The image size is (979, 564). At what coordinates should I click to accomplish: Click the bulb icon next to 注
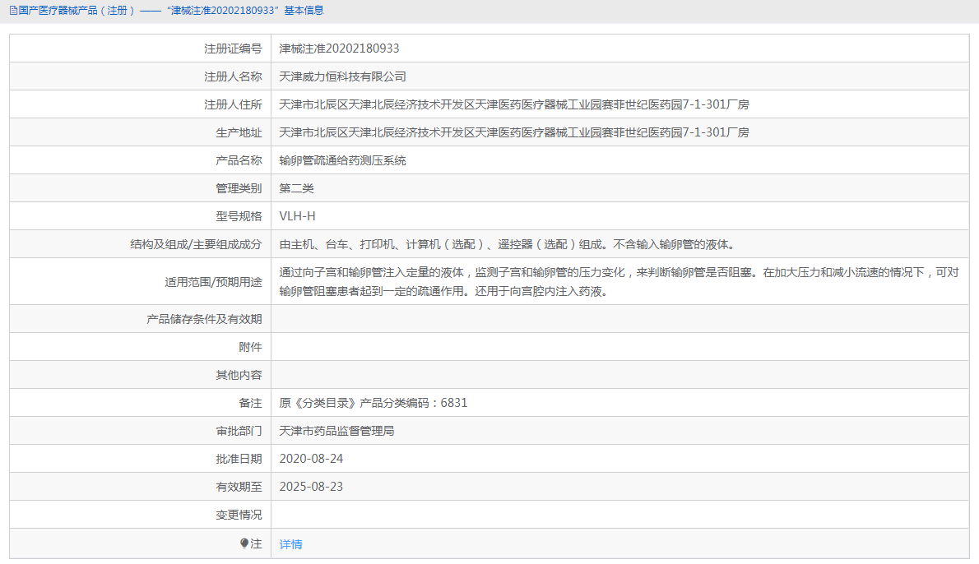click(x=244, y=543)
